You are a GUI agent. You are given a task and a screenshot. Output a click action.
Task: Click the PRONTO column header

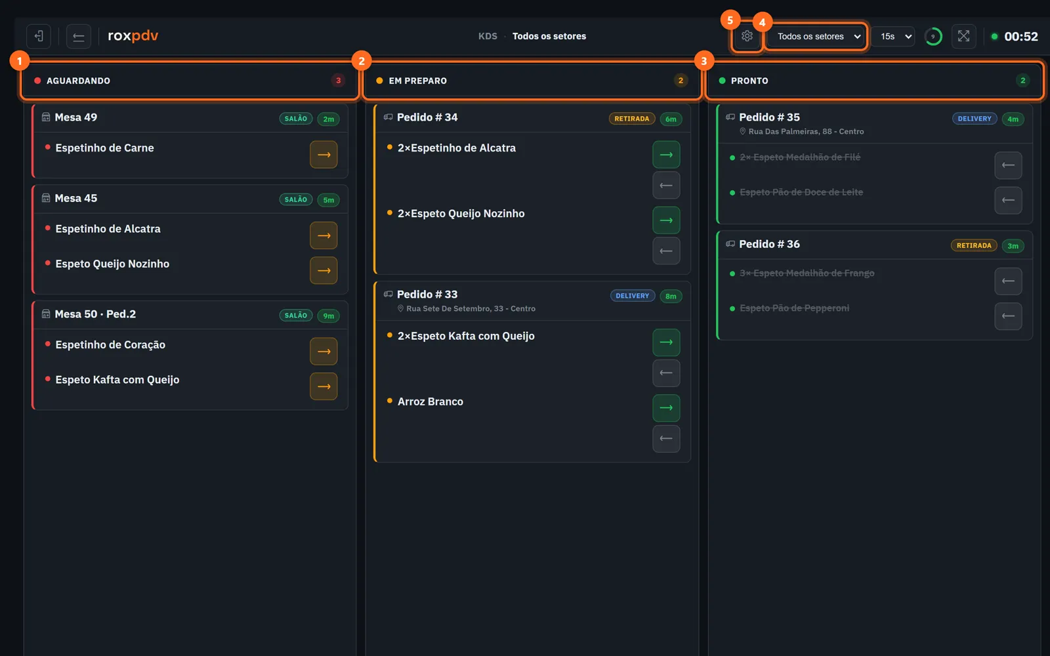click(x=874, y=81)
